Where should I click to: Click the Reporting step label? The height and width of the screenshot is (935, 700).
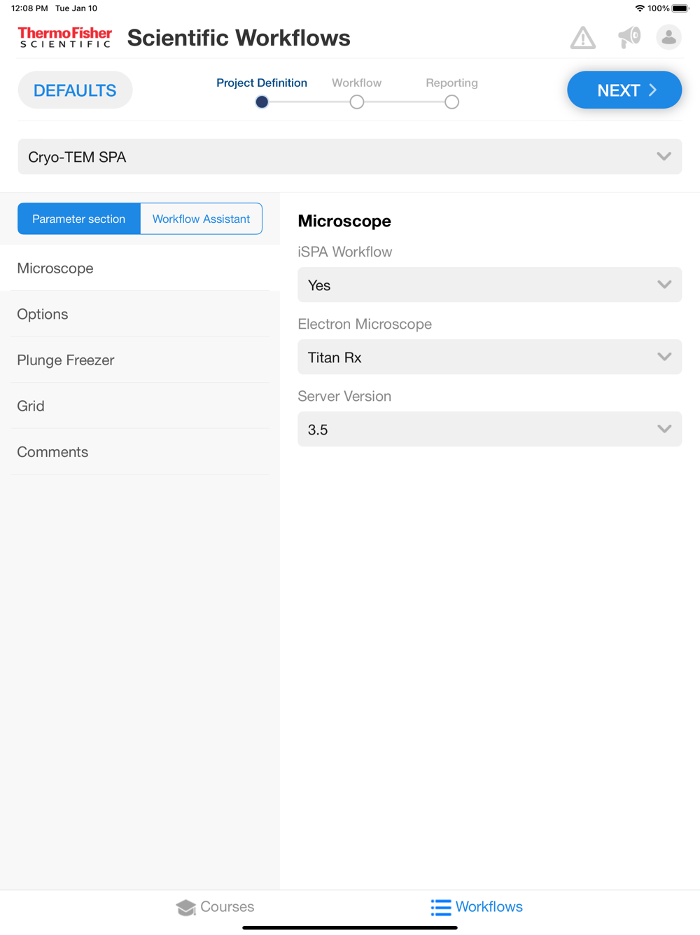tap(452, 83)
